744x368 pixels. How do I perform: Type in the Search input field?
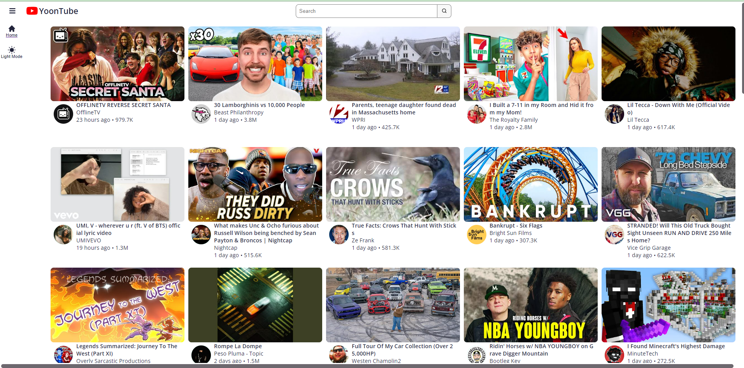click(x=366, y=11)
